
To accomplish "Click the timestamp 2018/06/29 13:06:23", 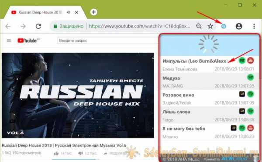I will pyautogui.click(x=234, y=136).
